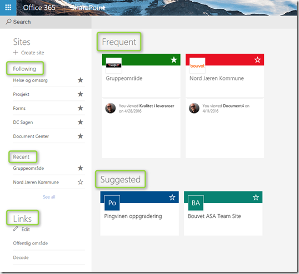Viewport: 299px width, 274px height.
Task: Unfollow Helse og omsorg via star
Action: coord(81,80)
